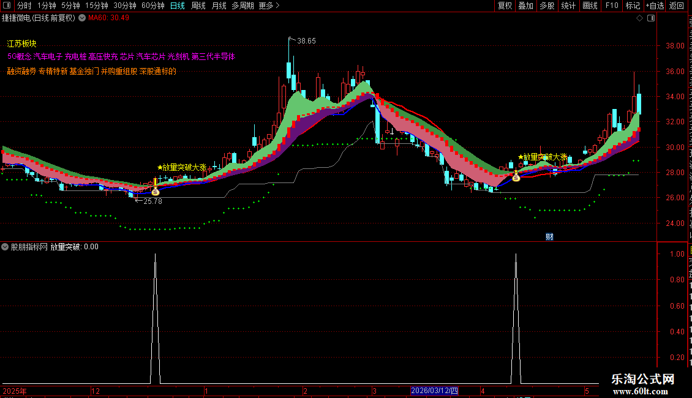This screenshot has height=398, width=692.
Task: Click the second money bag signal marker
Action: point(516,178)
